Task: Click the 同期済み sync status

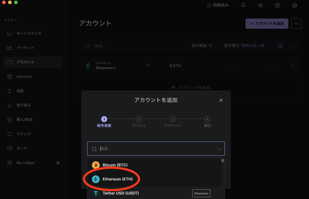Action: 218,5
